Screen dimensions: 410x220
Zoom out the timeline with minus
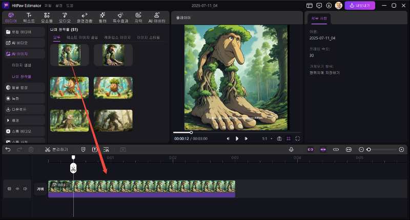tap(361, 149)
